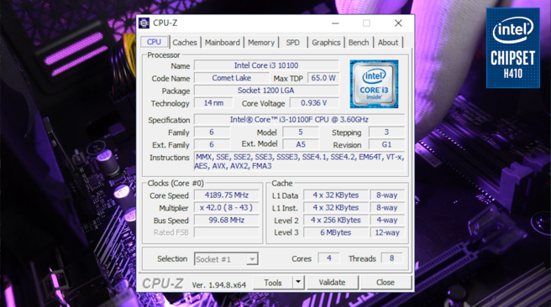551x307 pixels.
Task: Click the Bus Speed value 99.68 MHz
Action: click(227, 220)
